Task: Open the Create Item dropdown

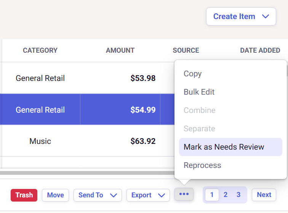Action: [x=241, y=16]
